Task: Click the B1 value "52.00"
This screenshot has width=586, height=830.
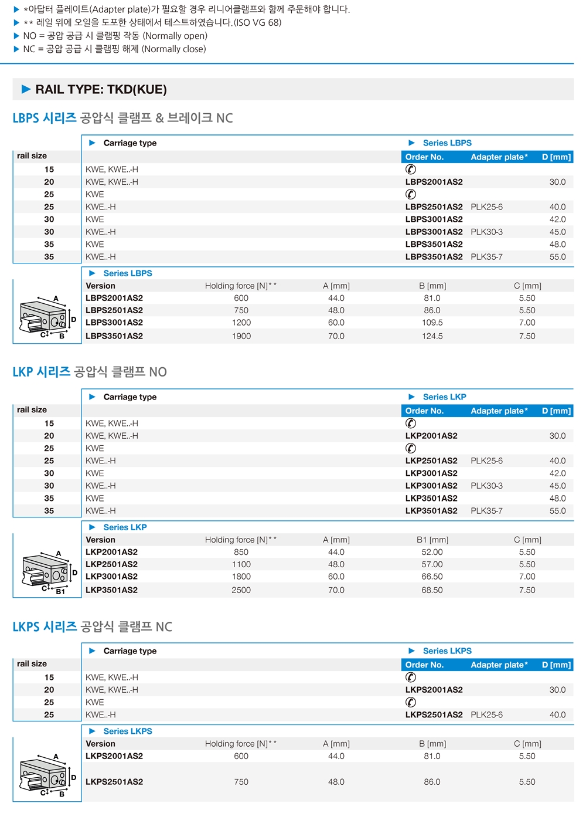Action: (432, 552)
